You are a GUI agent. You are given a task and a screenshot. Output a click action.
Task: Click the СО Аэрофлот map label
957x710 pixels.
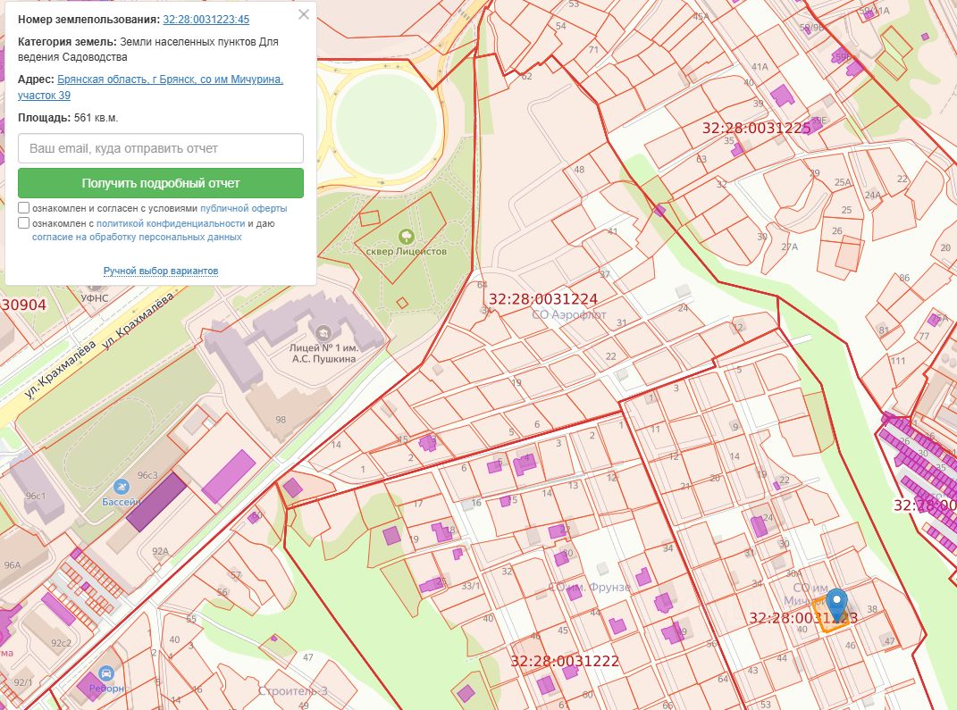[569, 314]
